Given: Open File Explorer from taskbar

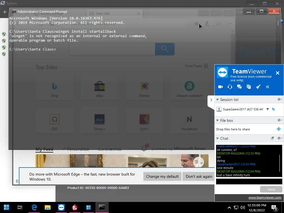Looking at the screenshot, I should [48, 207].
